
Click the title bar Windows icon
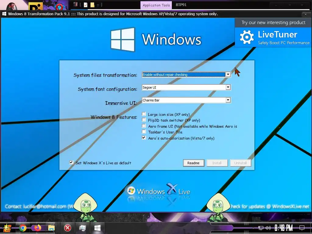[x=4, y=14]
